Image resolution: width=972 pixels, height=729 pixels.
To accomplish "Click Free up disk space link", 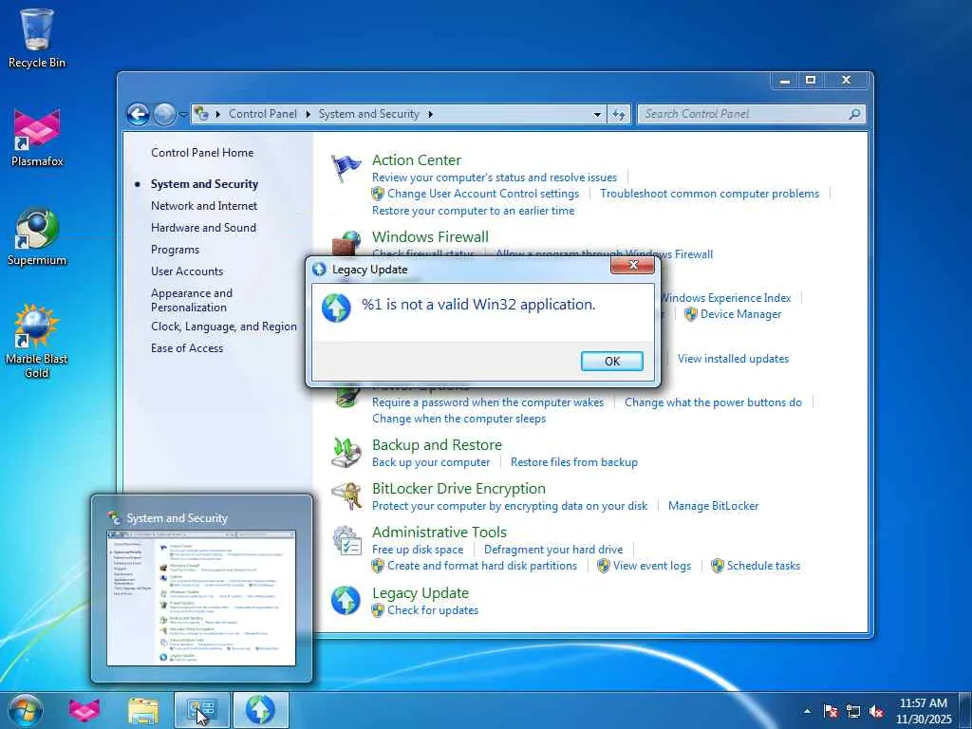I will tap(418, 550).
